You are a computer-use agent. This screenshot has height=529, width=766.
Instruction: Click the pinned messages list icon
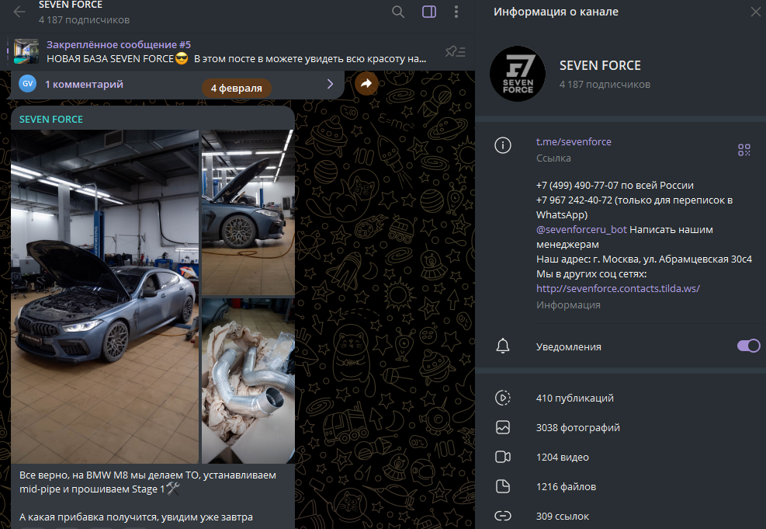point(455,52)
